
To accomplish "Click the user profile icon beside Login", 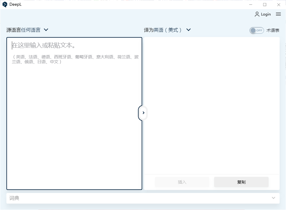I will click(257, 14).
